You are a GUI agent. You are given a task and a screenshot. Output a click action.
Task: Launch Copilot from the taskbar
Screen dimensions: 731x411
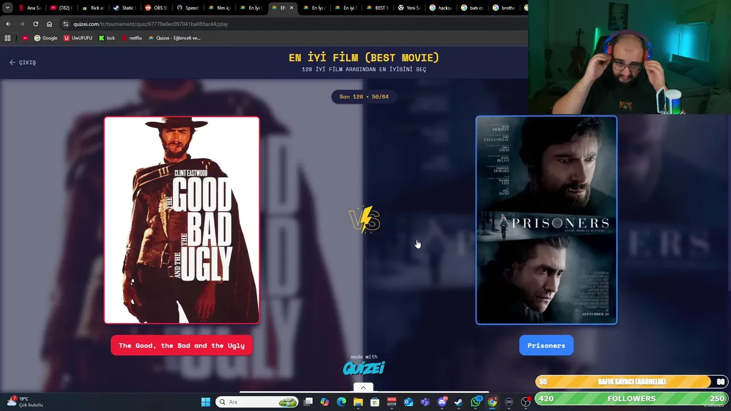tap(325, 402)
